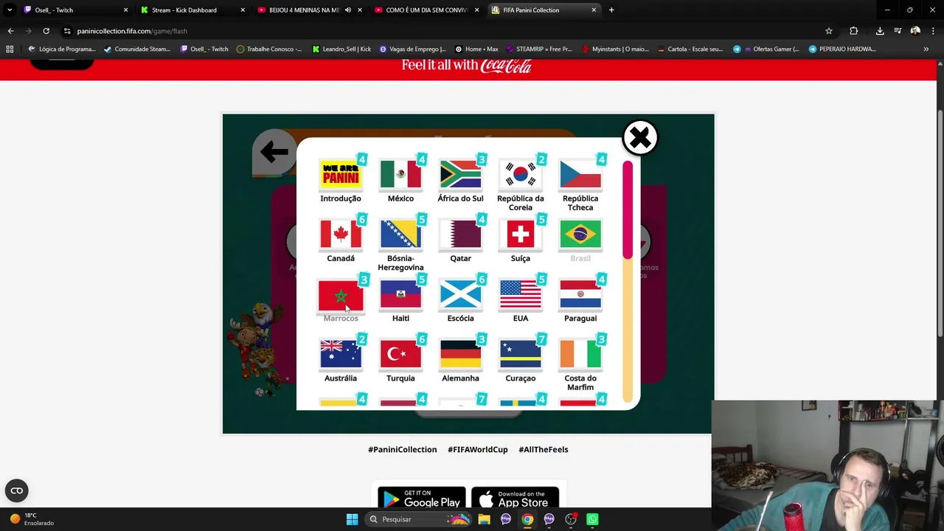944x531 pixels.
Task: Close the country selection popup
Action: point(639,137)
